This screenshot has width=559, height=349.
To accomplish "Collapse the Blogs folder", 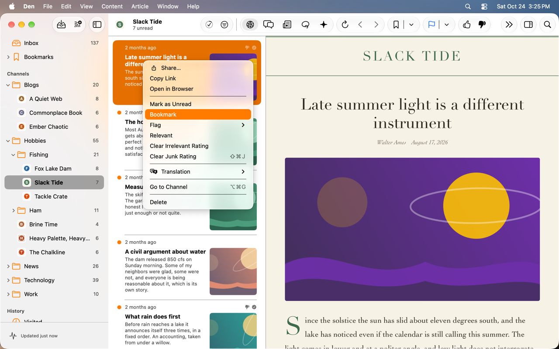I will click(8, 85).
